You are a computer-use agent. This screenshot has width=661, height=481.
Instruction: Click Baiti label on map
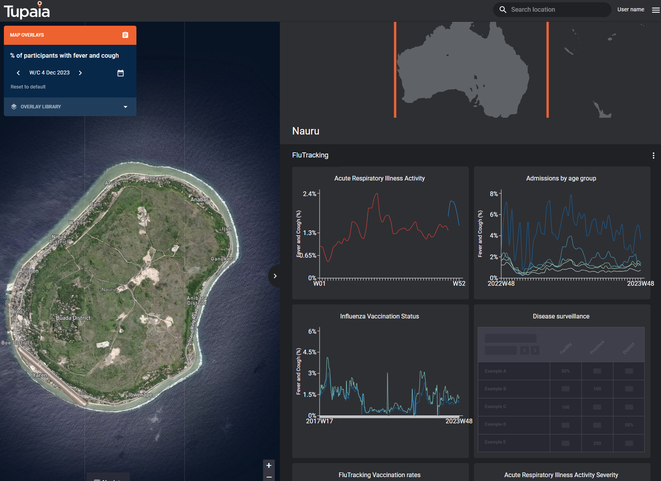(96, 204)
